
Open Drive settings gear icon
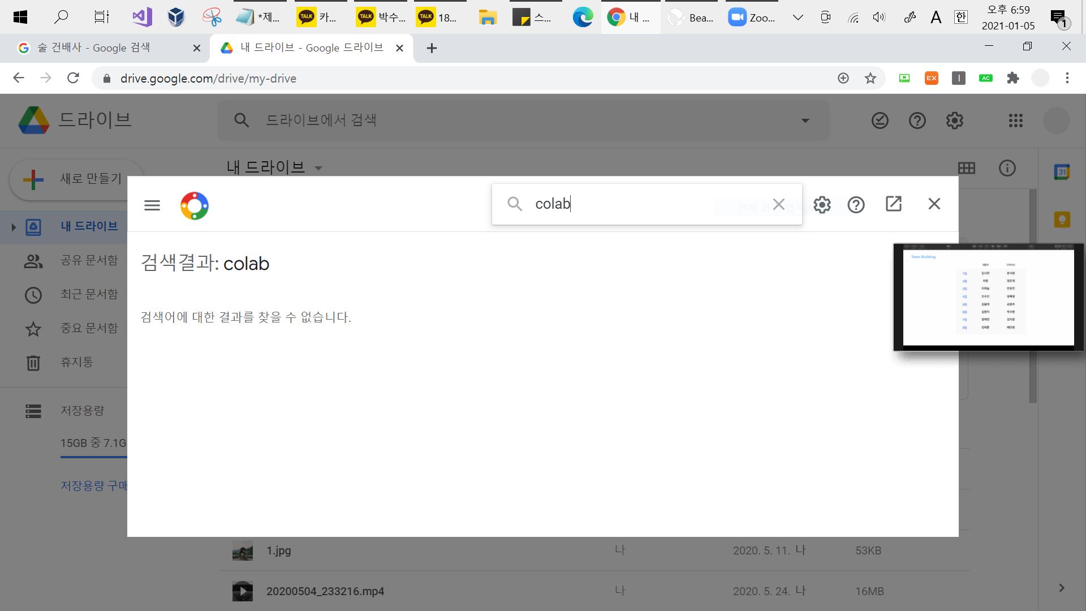[955, 121]
